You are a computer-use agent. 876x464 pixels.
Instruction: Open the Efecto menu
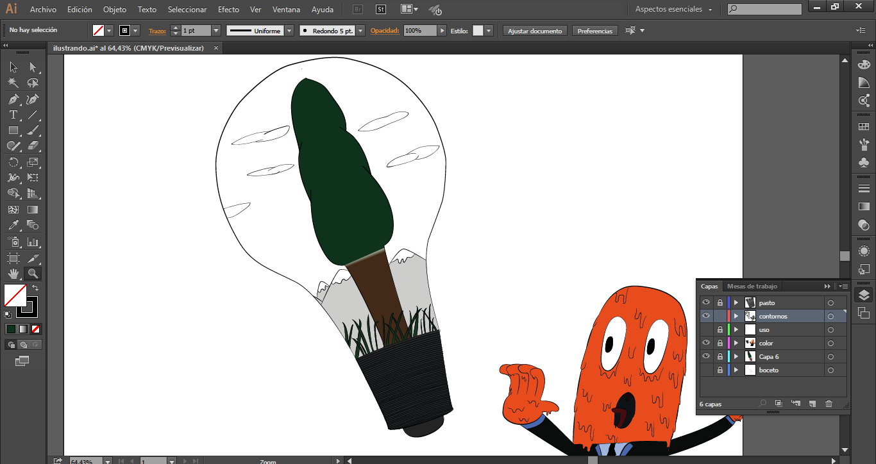click(x=228, y=10)
